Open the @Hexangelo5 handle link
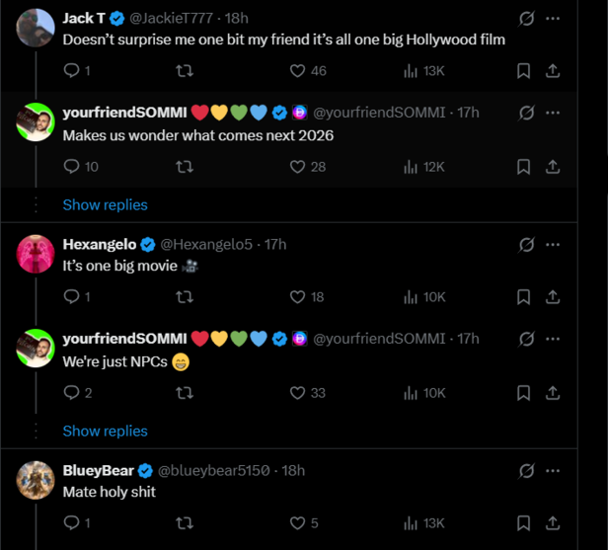Viewport: 608px width, 550px height. click(x=206, y=244)
